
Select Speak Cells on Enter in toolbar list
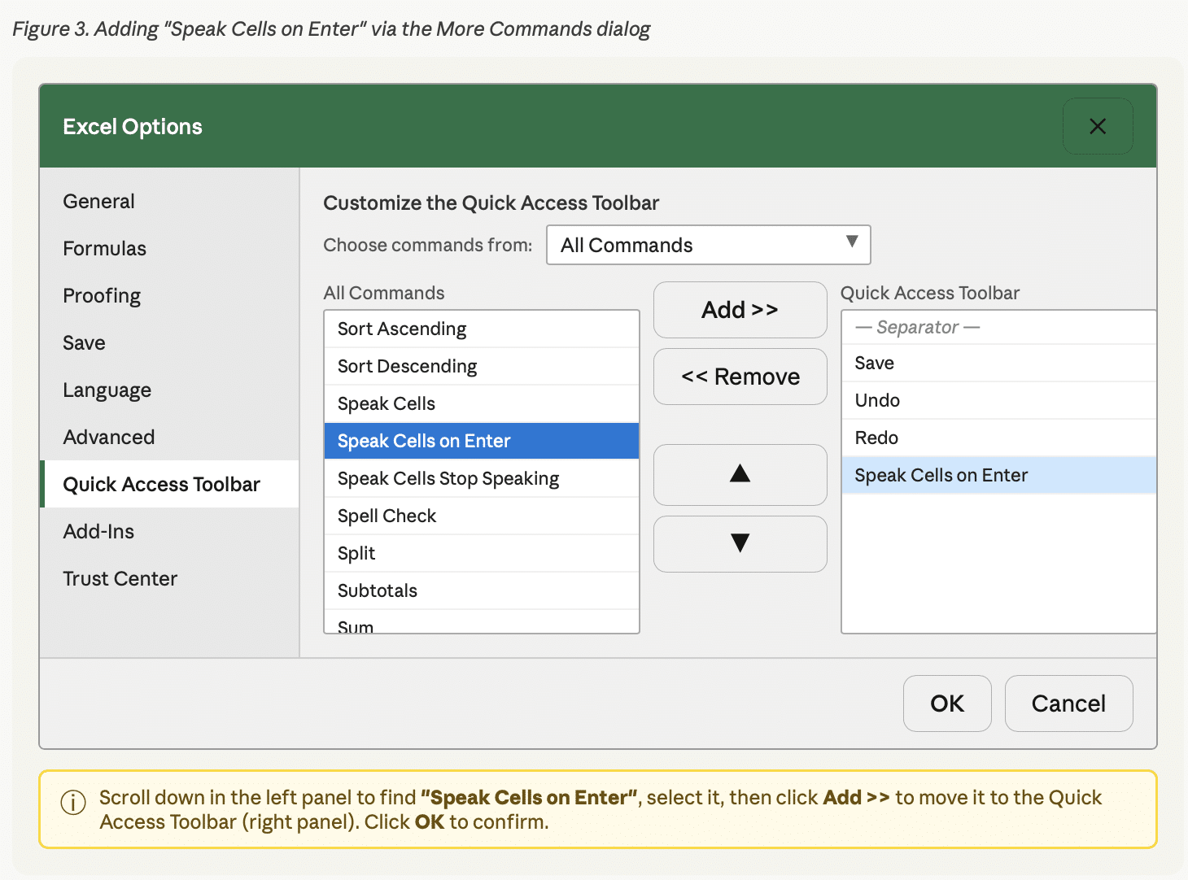pos(998,476)
